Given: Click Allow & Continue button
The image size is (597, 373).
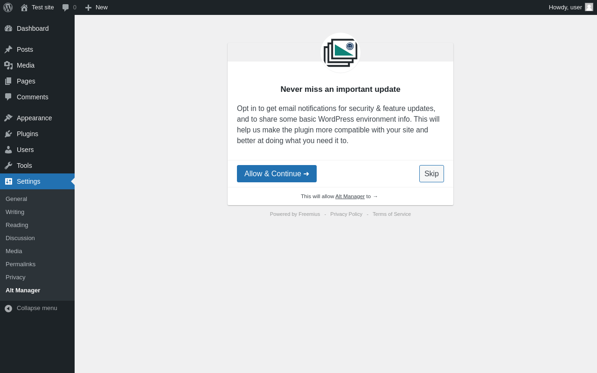Looking at the screenshot, I should (x=277, y=174).
